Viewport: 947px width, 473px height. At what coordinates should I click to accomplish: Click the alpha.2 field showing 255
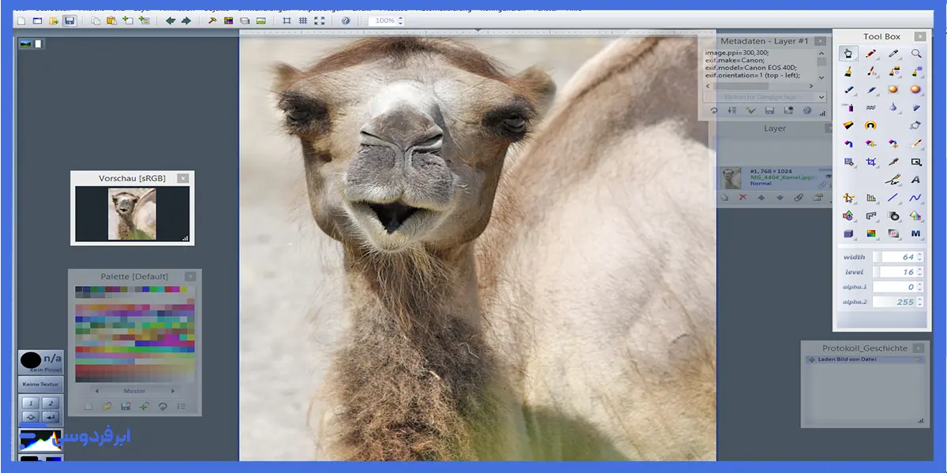click(x=899, y=302)
